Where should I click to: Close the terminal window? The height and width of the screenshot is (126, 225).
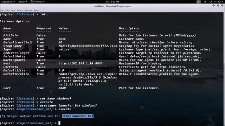coord(222,6)
